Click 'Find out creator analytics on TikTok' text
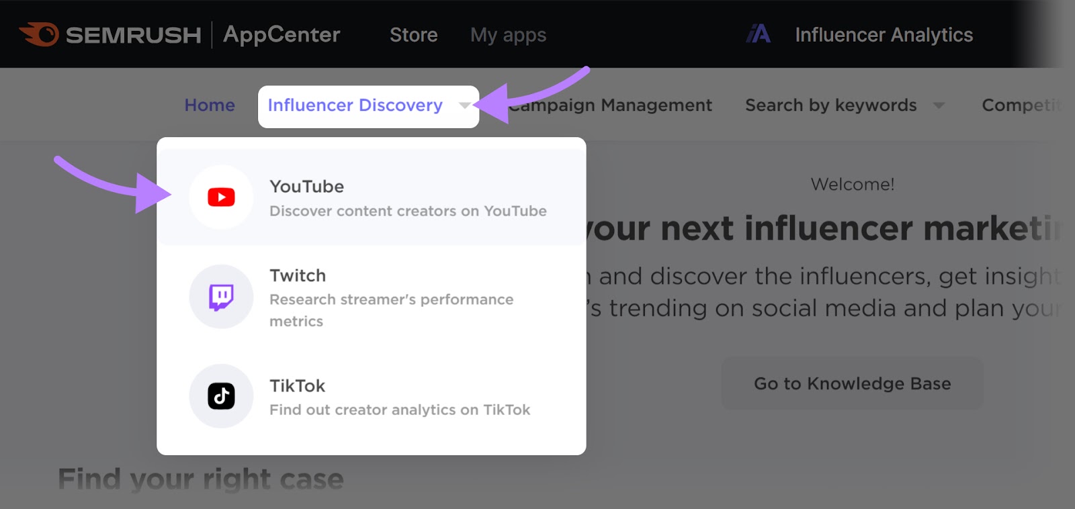The height and width of the screenshot is (509, 1075). click(400, 410)
